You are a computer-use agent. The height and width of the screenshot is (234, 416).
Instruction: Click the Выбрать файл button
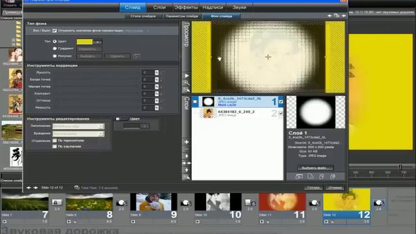point(315,168)
